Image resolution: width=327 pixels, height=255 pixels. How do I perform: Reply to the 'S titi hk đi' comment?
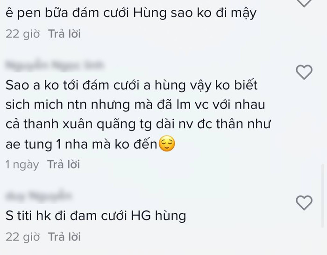point(64,237)
